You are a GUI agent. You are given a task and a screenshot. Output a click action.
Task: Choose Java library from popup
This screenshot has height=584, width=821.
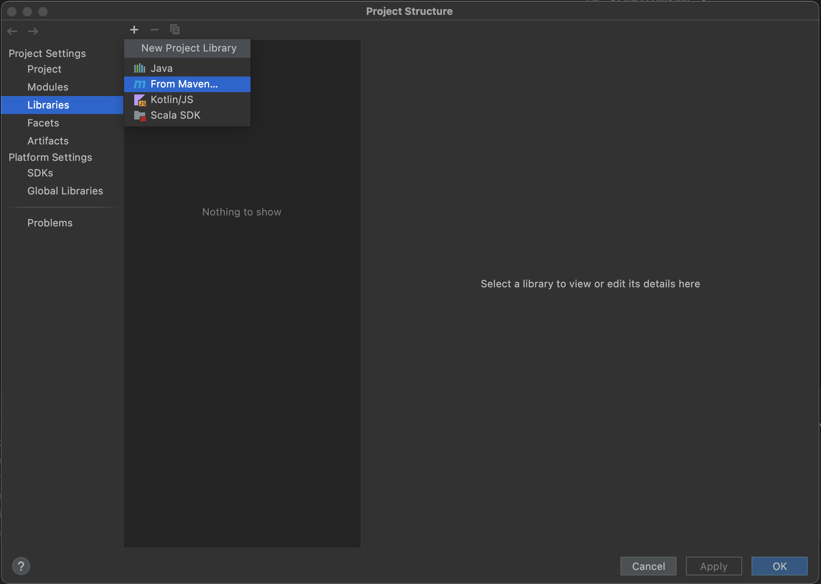(162, 68)
